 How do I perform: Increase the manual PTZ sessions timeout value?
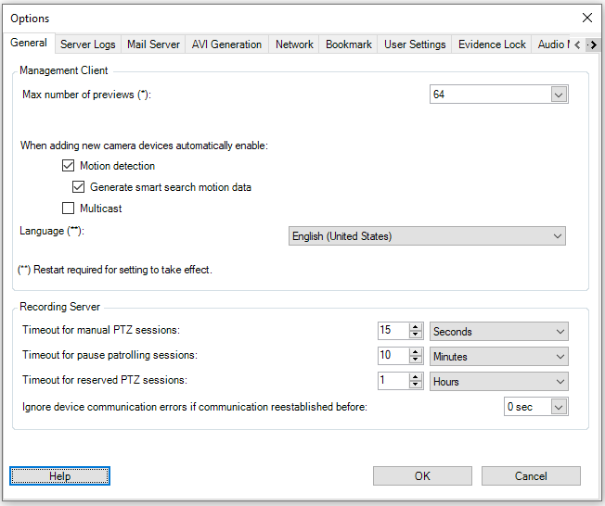[x=417, y=327]
